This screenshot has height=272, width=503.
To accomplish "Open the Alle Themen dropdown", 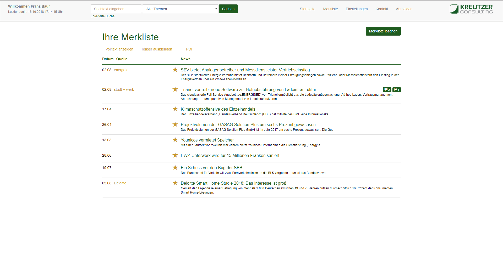I will [x=180, y=9].
